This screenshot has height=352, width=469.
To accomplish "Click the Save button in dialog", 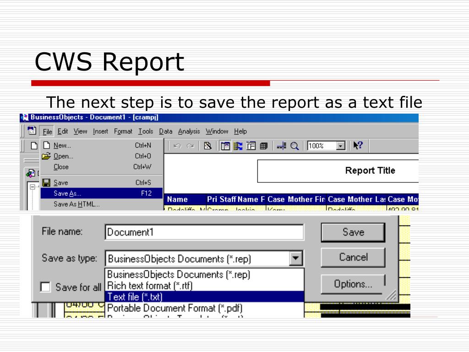I will [x=353, y=232].
